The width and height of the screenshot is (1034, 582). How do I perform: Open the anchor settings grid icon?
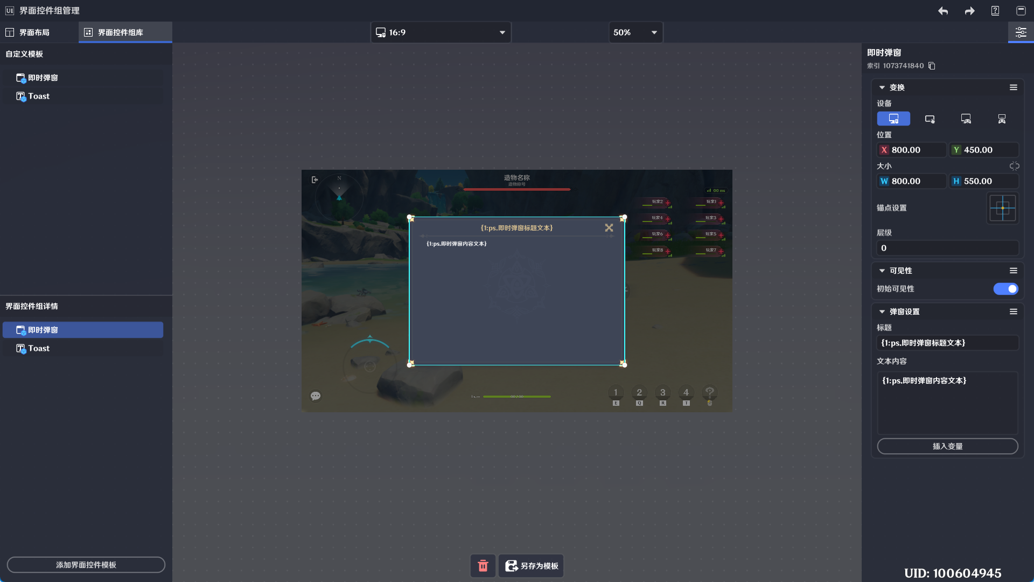coord(1002,208)
